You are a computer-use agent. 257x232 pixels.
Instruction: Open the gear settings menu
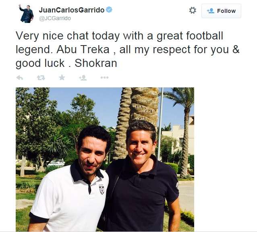click(x=193, y=10)
